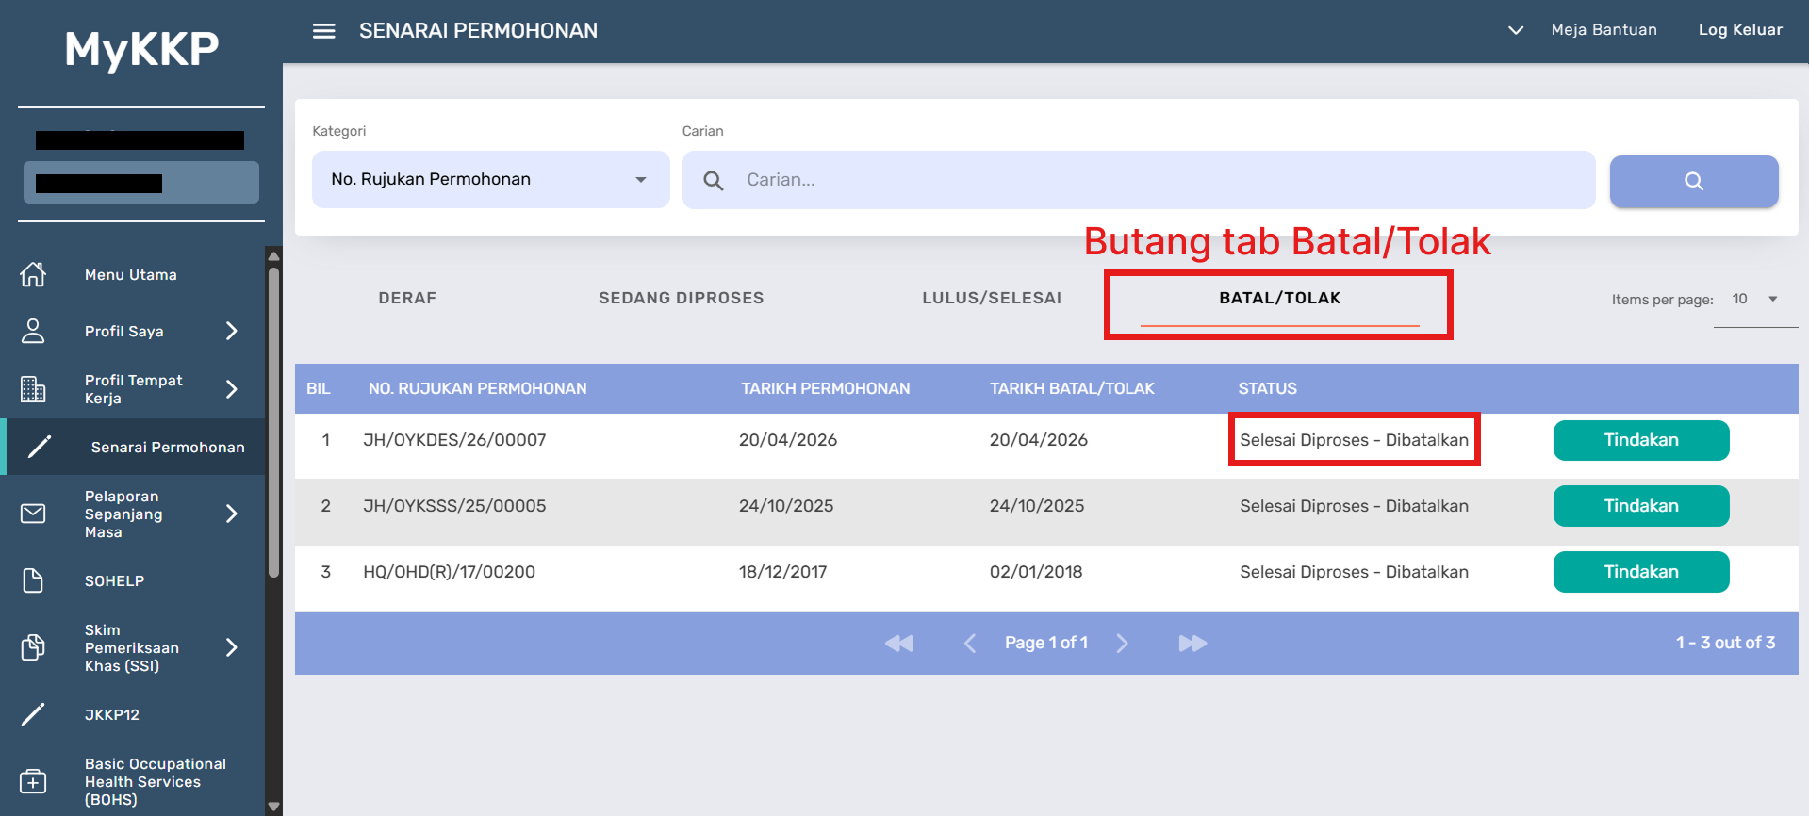Open the LULUS/SELESAI tab
The image size is (1809, 816).
[991, 298]
